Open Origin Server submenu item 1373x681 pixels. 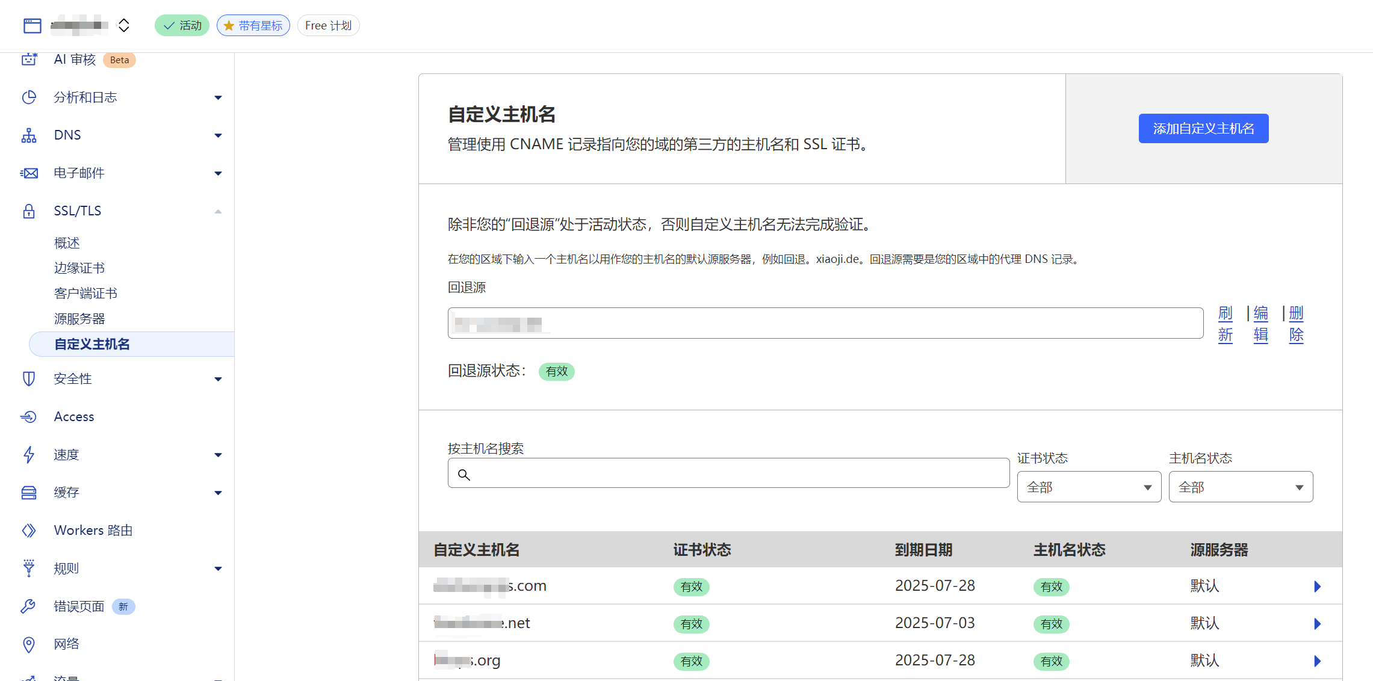pos(79,319)
